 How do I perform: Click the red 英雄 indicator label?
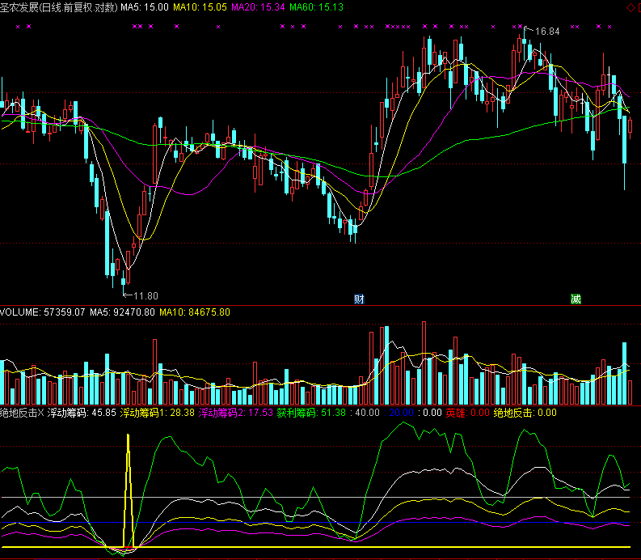(456, 412)
